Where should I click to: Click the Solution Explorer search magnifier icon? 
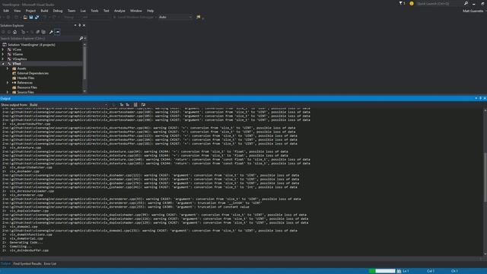coord(81,39)
